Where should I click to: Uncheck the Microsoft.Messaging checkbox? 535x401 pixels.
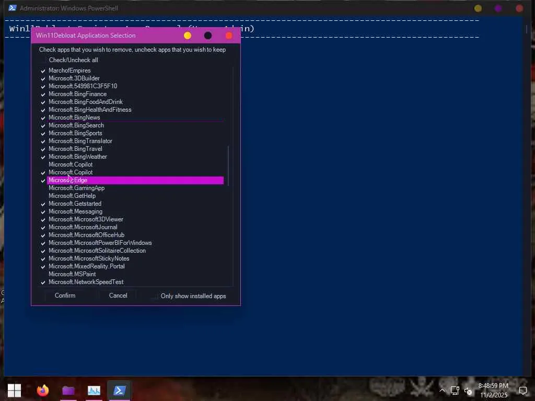click(43, 212)
